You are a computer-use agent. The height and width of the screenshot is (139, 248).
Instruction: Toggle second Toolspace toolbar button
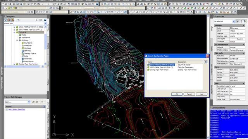tap(9, 20)
